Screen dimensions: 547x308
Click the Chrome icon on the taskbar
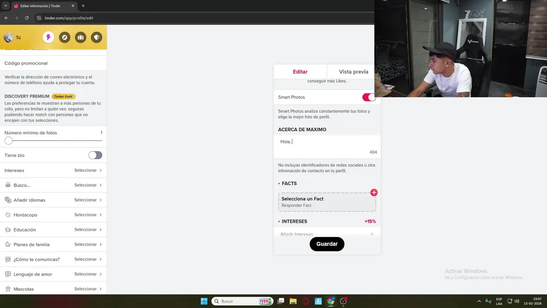pyautogui.click(x=331, y=301)
